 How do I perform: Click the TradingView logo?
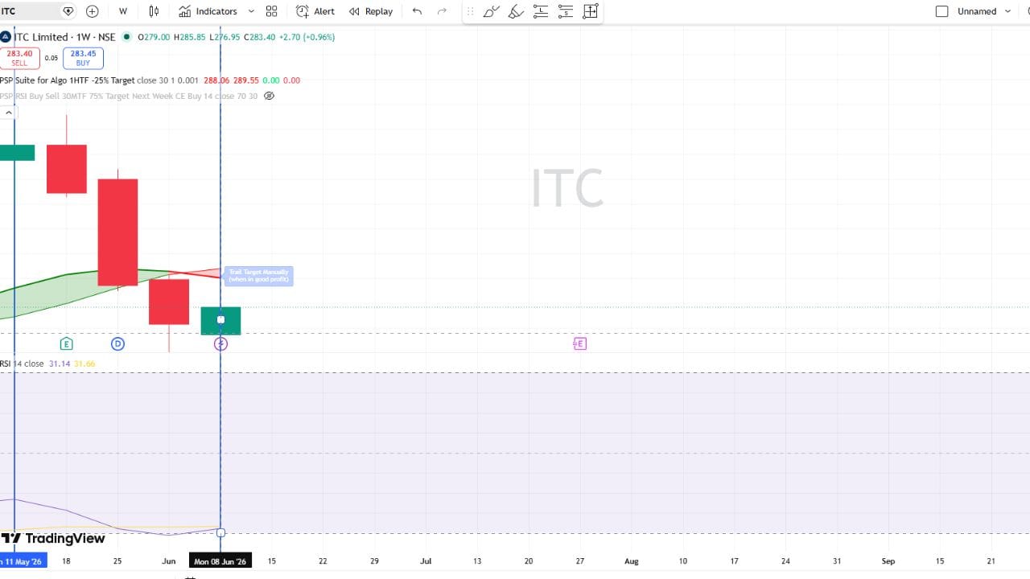click(53, 538)
